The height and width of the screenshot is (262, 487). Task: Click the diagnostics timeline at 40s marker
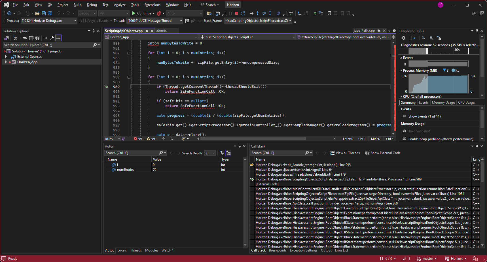pyautogui.click(x=457, y=50)
